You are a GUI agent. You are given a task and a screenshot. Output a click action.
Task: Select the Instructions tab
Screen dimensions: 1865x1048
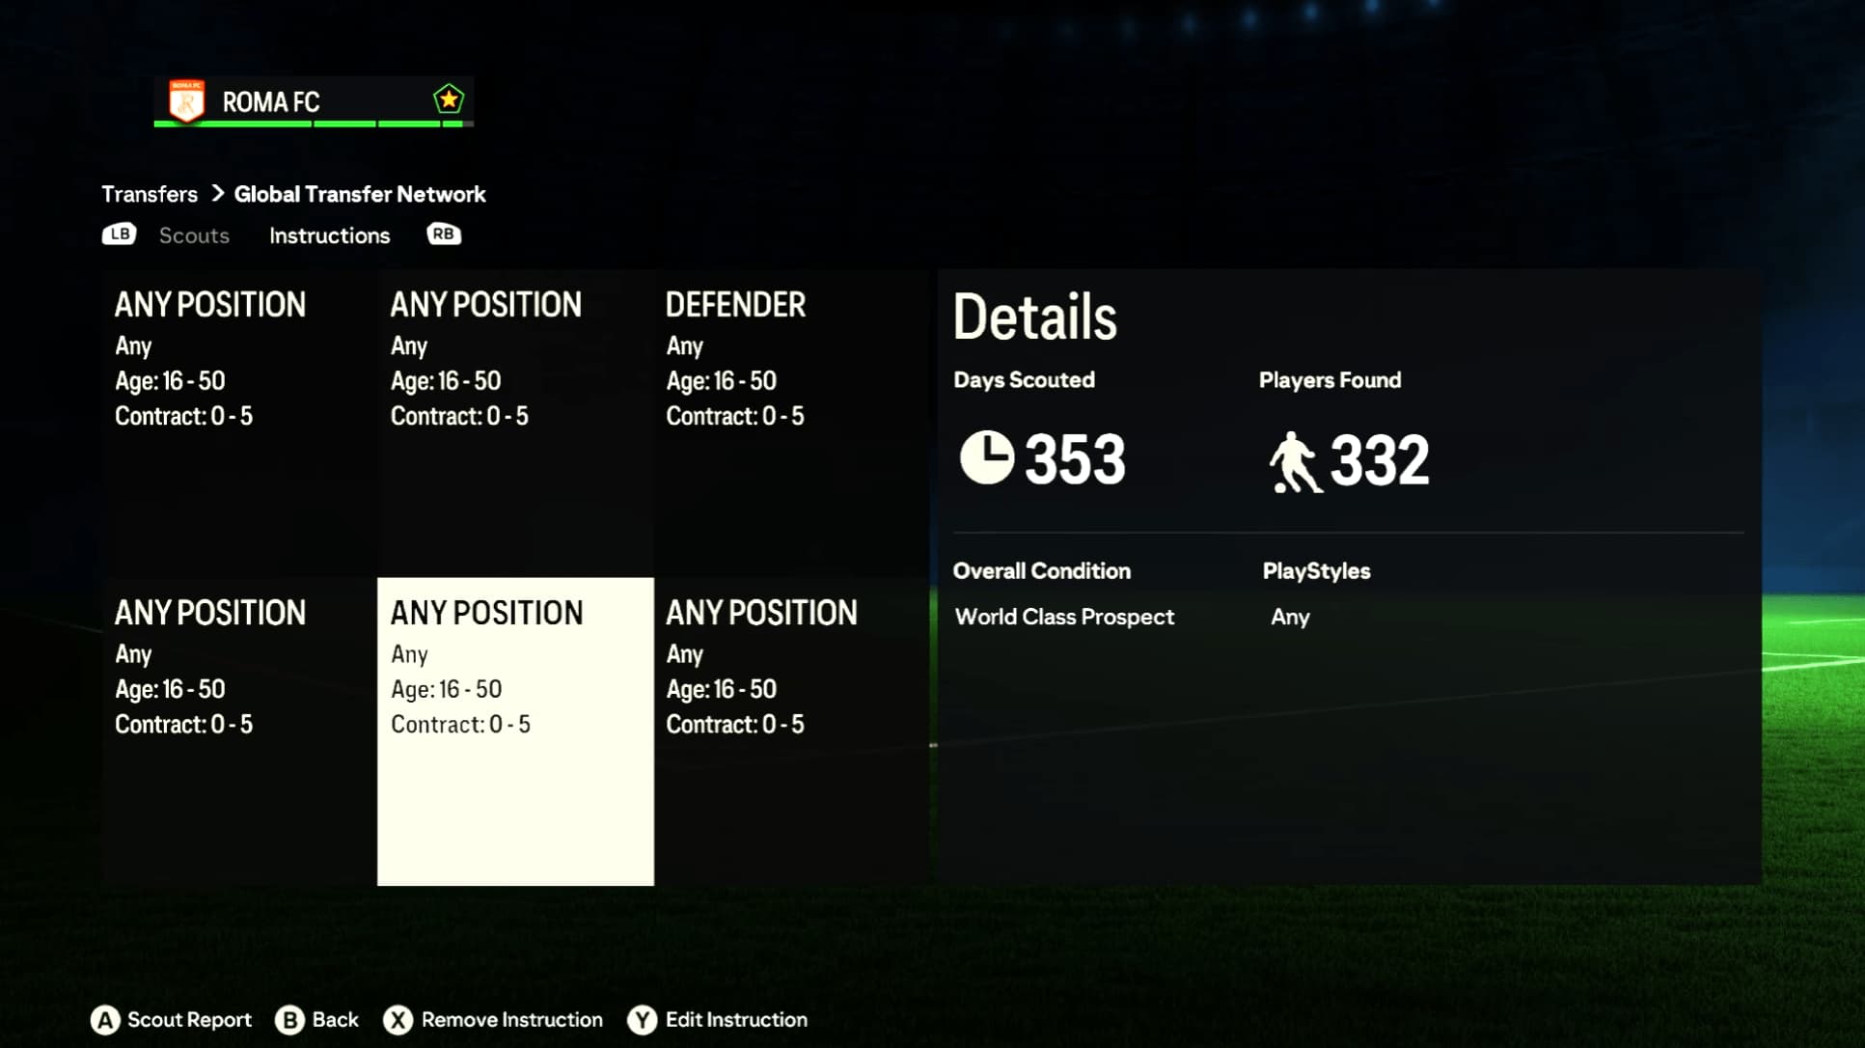(329, 234)
